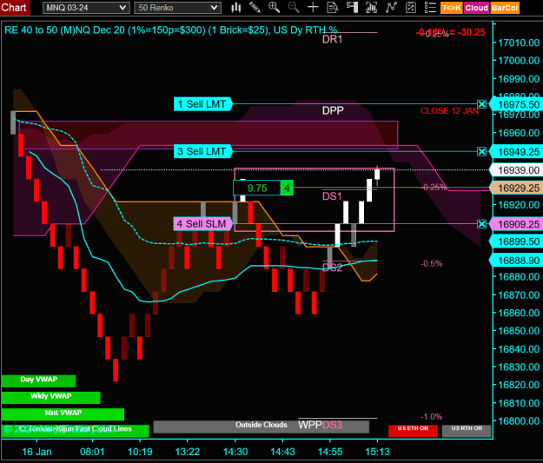Toggle the BarCol button
Image resolution: width=543 pixels, height=463 pixels.
pos(505,8)
